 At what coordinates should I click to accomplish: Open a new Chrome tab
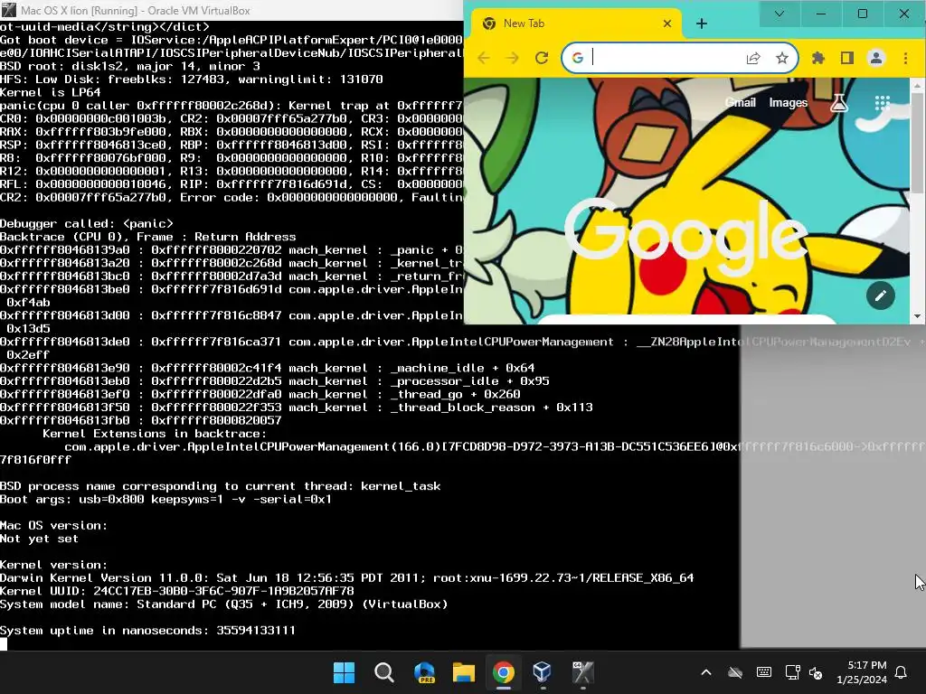[x=702, y=23]
